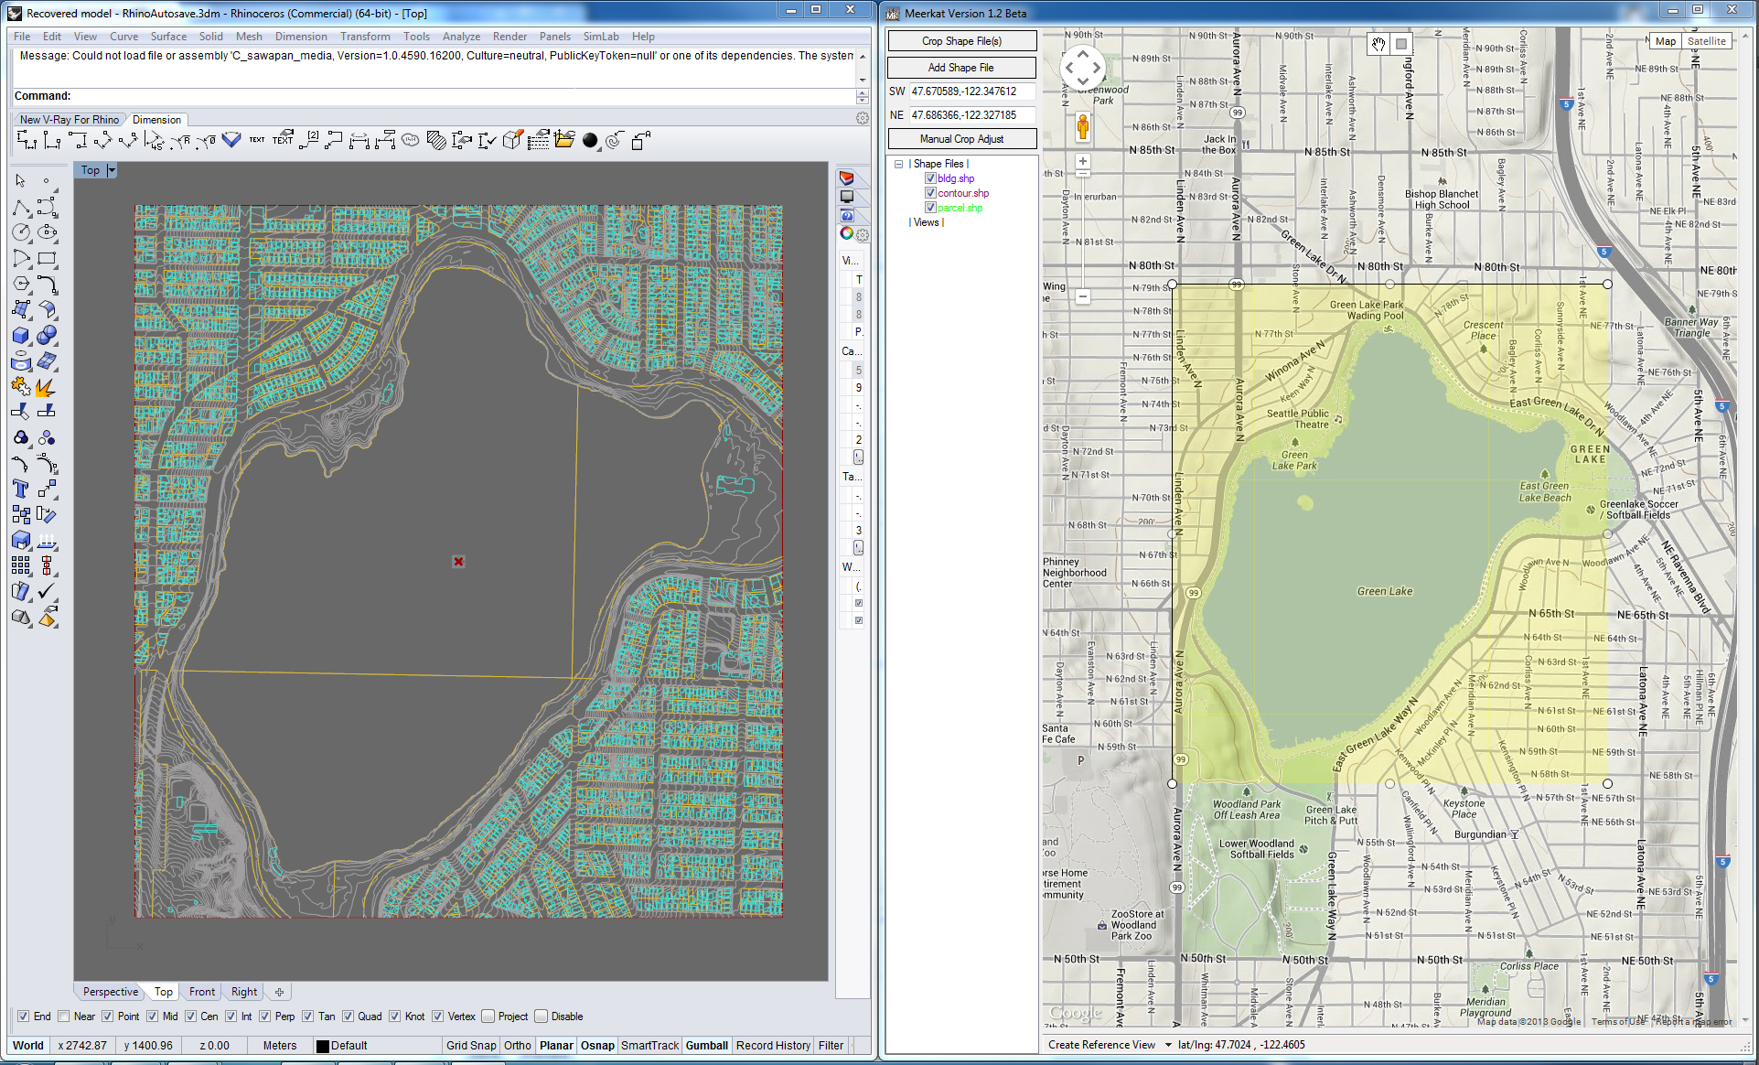Click the Explode tool icon
This screenshot has width=1759, height=1065.
click(x=47, y=387)
